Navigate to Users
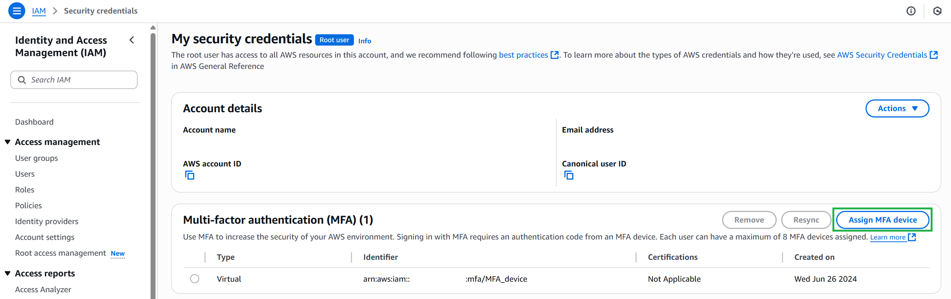951x299 pixels. [x=25, y=174]
